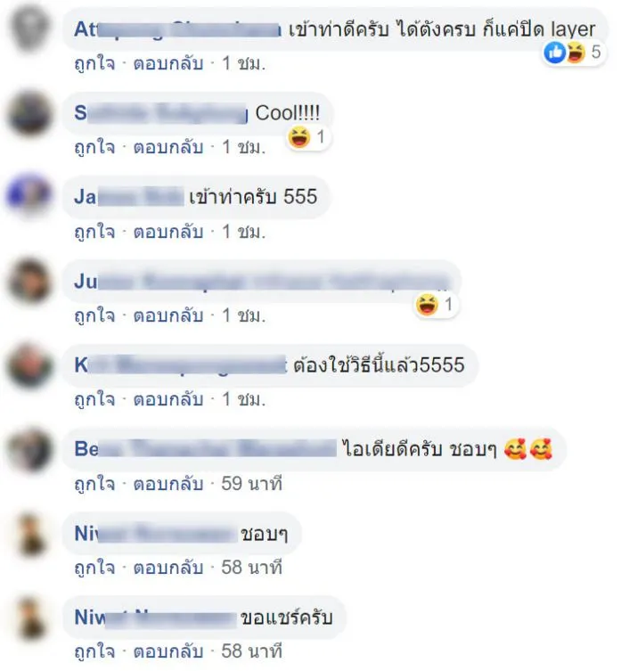621x671 pixels.
Task: Reply to the Cool!!!! comment
Action: (x=168, y=148)
